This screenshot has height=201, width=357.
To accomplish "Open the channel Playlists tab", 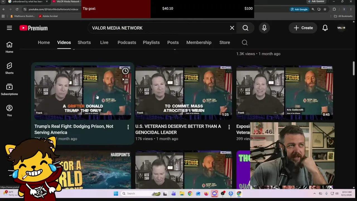I will (151, 42).
